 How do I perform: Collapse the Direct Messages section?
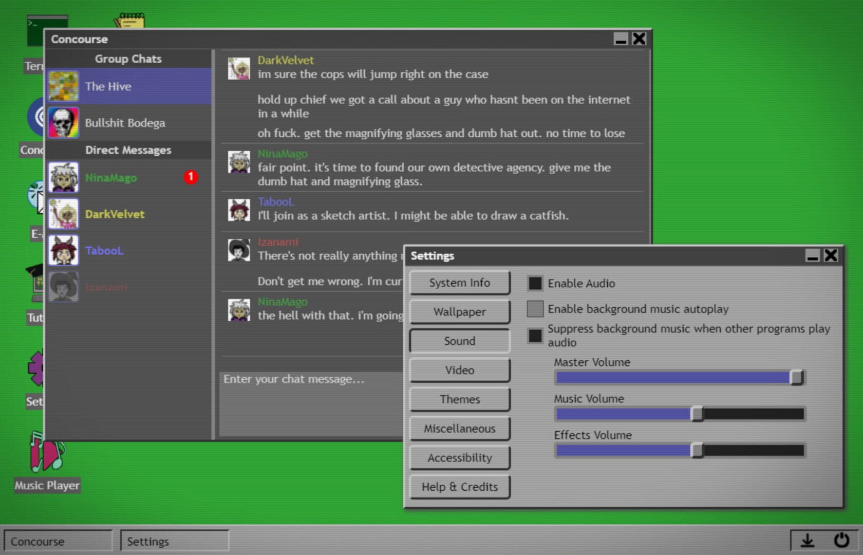[128, 150]
